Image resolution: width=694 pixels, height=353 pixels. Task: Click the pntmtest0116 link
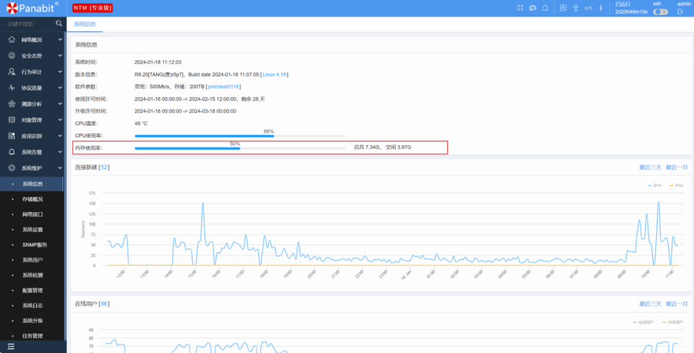pyautogui.click(x=224, y=87)
